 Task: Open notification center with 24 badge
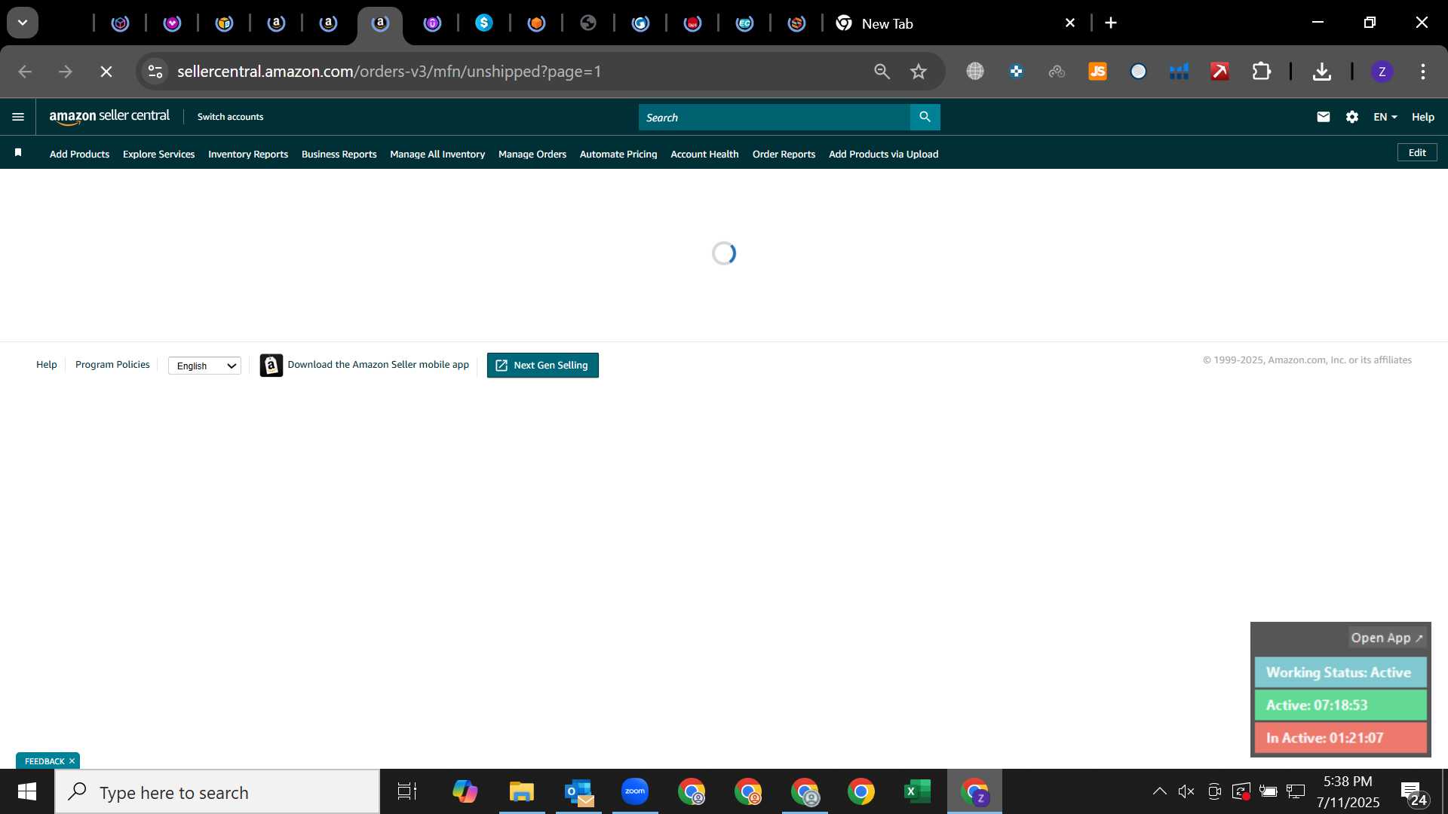tap(1415, 794)
